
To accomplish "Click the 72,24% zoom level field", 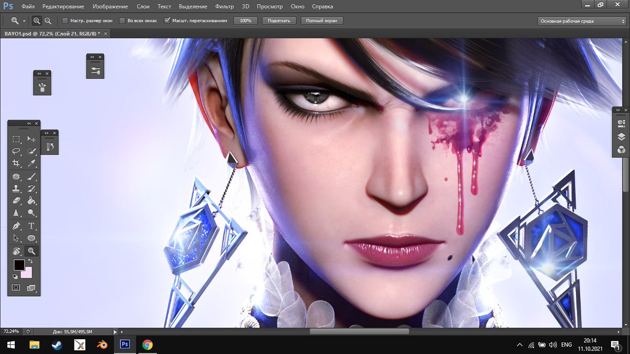I will point(11,331).
